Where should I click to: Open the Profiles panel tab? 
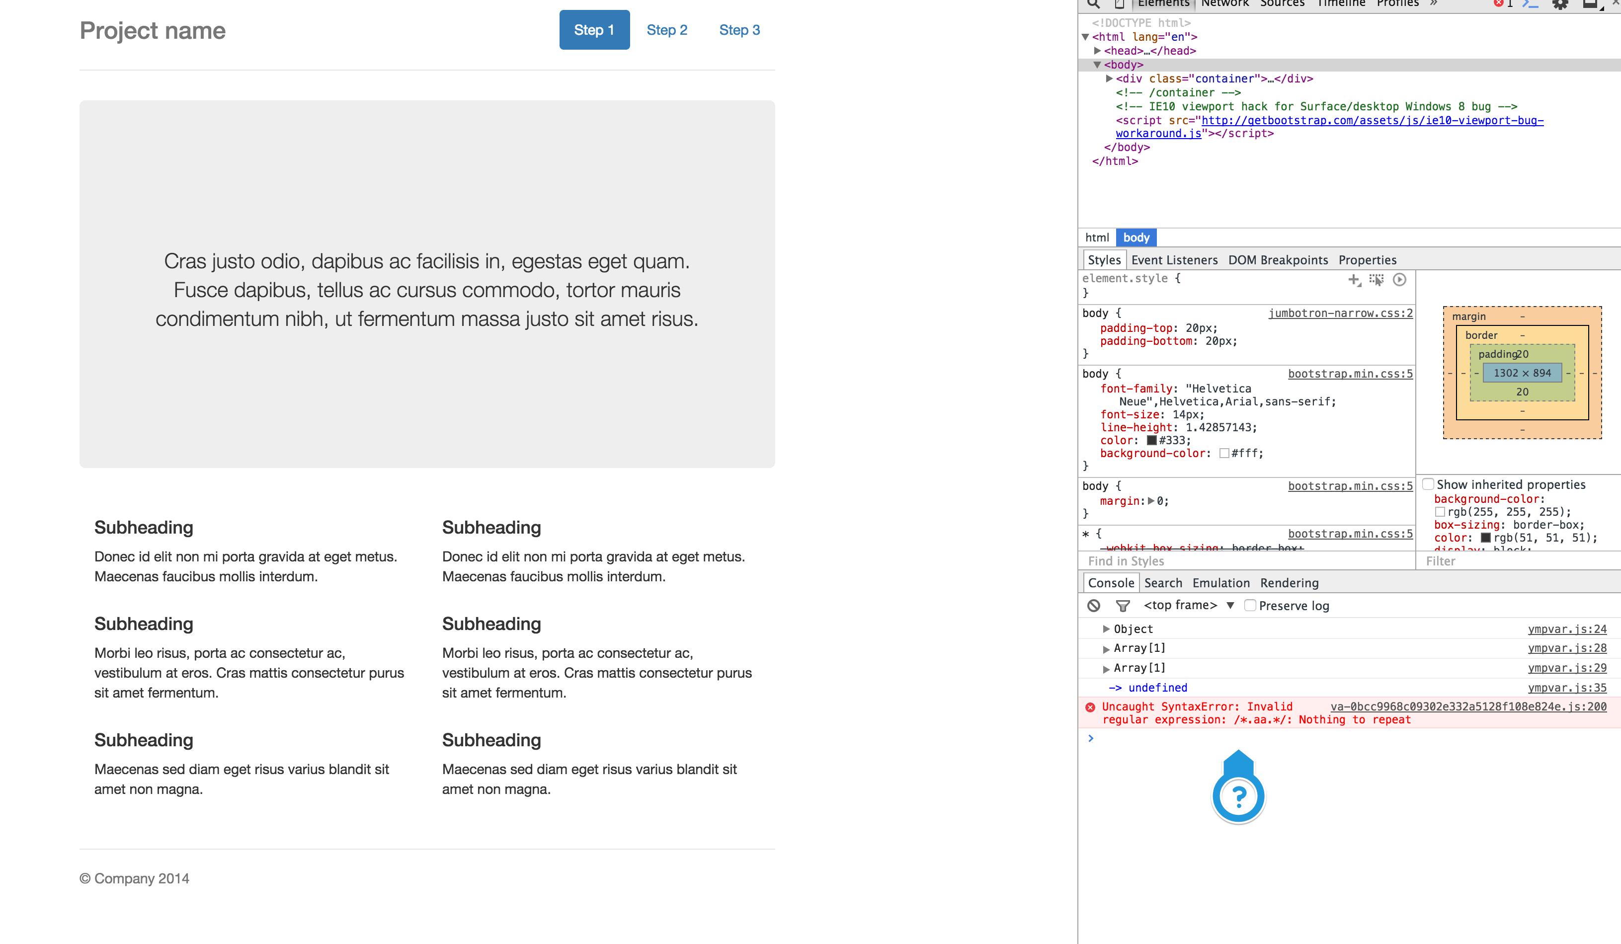click(1397, 4)
